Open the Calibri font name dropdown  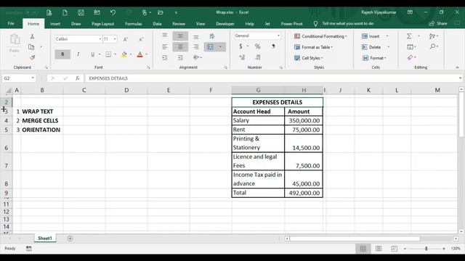point(100,39)
